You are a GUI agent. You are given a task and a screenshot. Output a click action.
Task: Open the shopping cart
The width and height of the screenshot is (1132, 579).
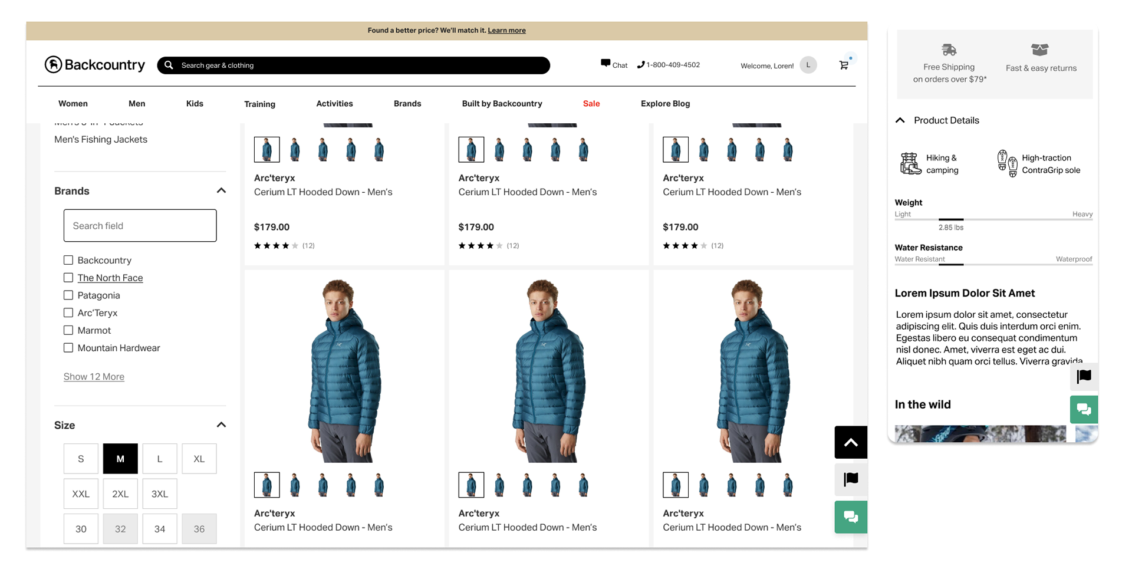pyautogui.click(x=844, y=65)
